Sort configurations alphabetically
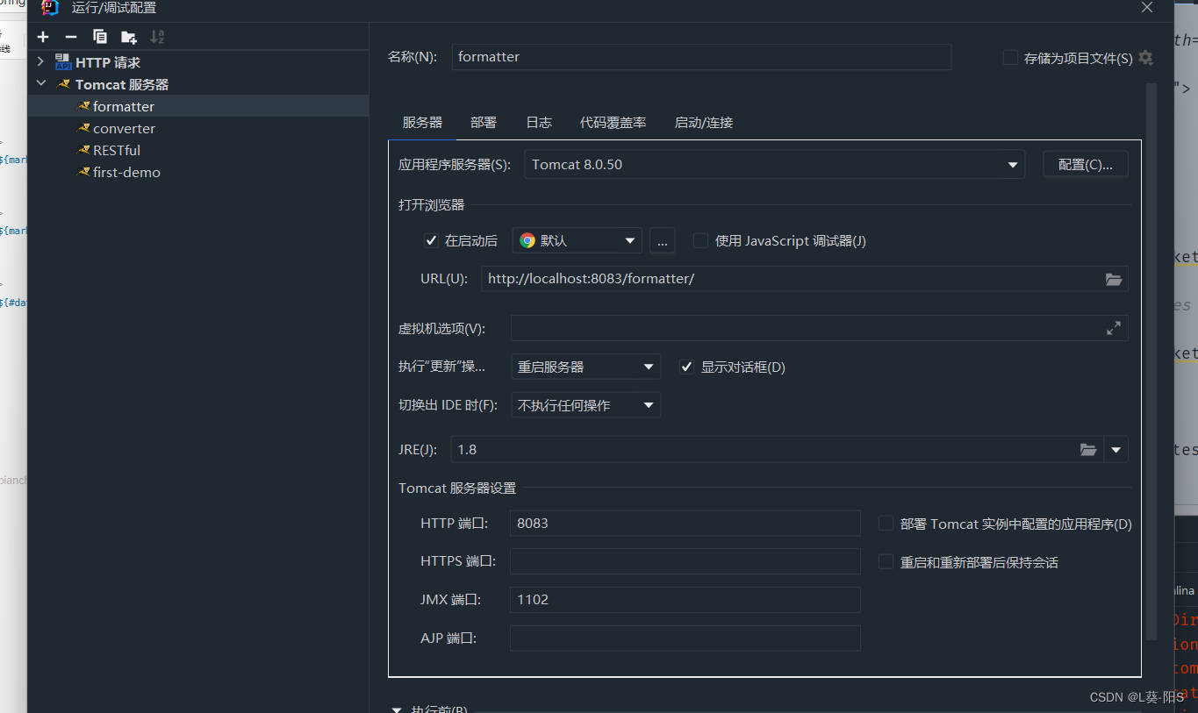The height and width of the screenshot is (713, 1198). tap(157, 37)
